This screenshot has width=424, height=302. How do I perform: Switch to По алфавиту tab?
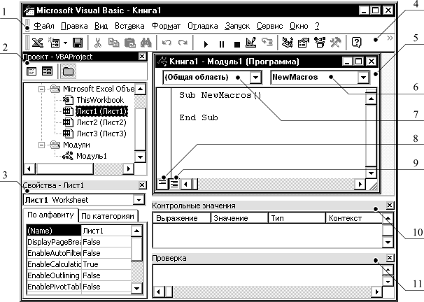(x=50, y=215)
